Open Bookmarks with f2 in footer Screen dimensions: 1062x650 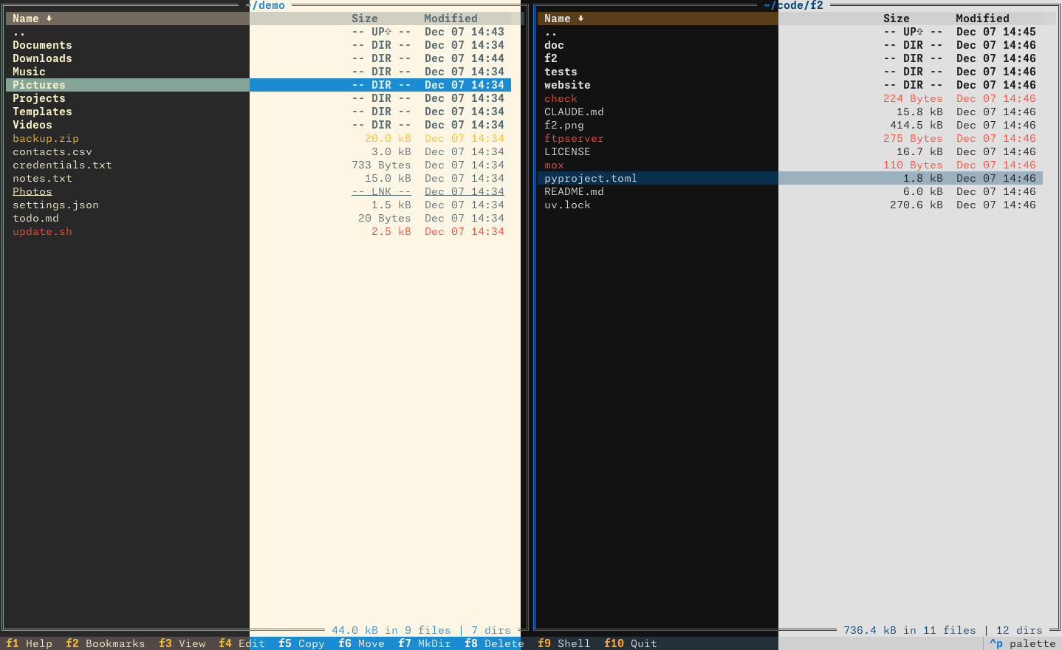[105, 643]
